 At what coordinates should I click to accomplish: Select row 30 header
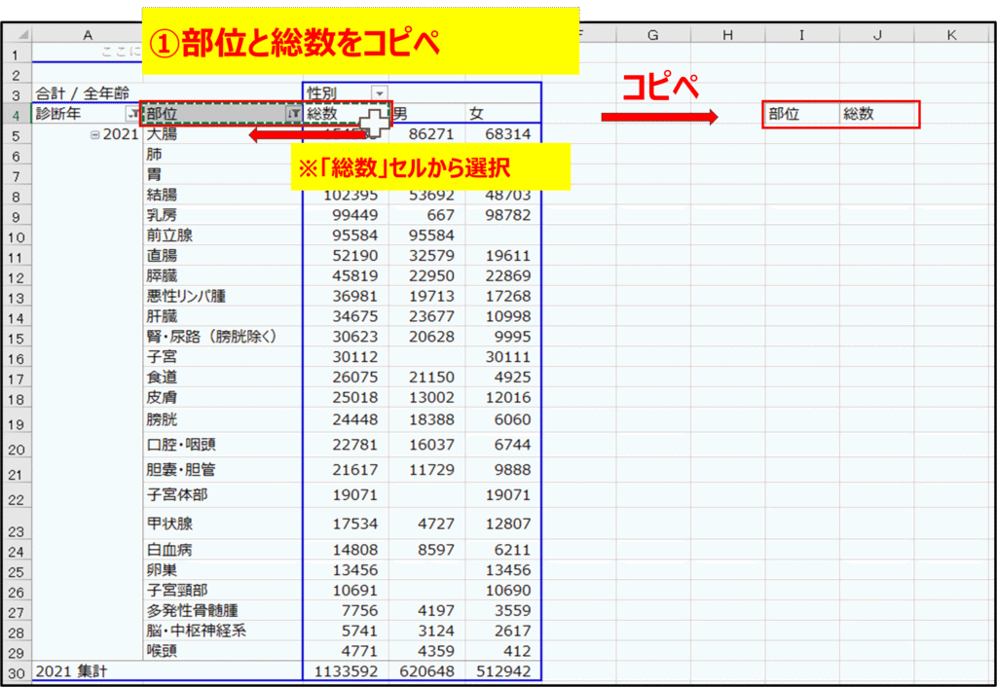[16, 672]
